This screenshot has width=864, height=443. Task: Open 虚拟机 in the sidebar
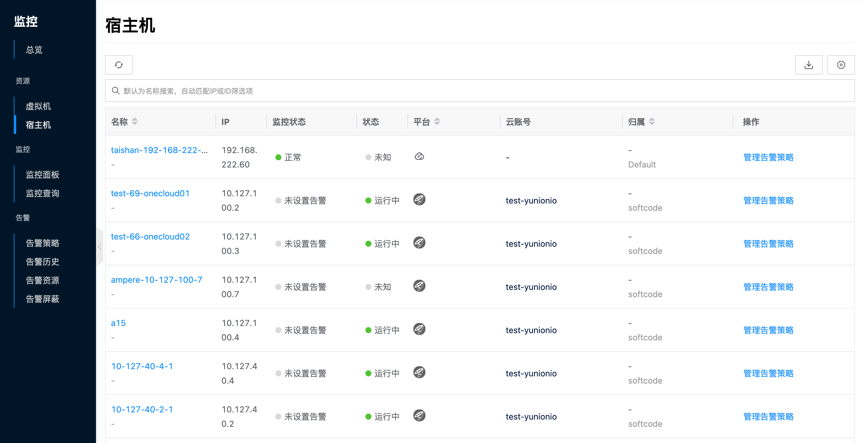click(38, 106)
